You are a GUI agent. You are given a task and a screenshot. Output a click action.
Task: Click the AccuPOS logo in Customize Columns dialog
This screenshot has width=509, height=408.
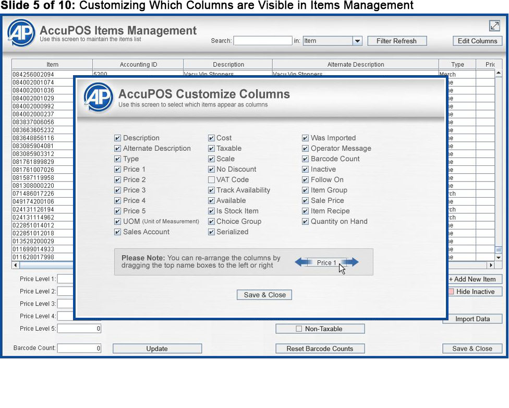pos(99,97)
